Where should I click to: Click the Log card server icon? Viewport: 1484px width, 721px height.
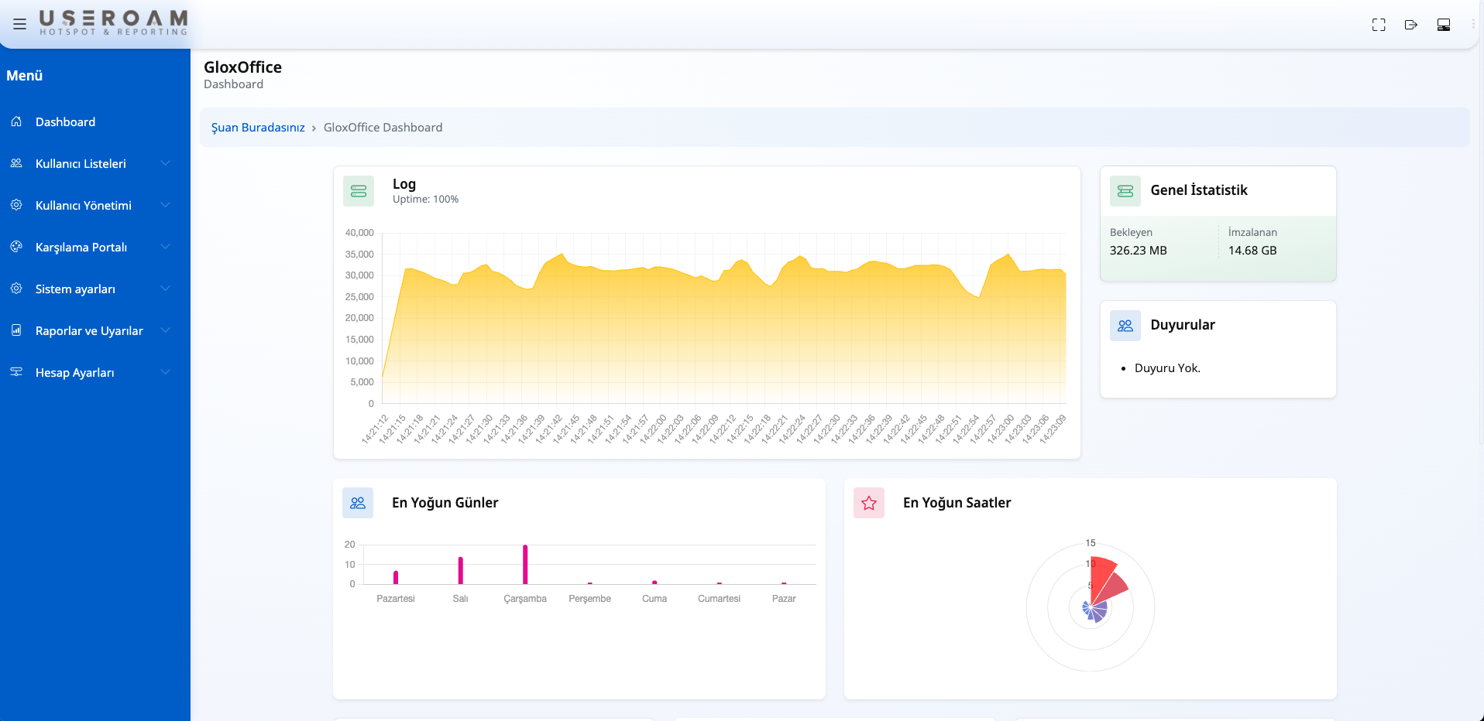click(x=359, y=191)
